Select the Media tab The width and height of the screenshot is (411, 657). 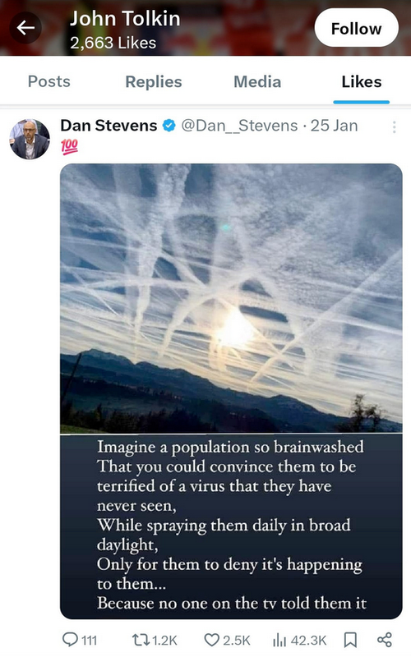click(257, 81)
